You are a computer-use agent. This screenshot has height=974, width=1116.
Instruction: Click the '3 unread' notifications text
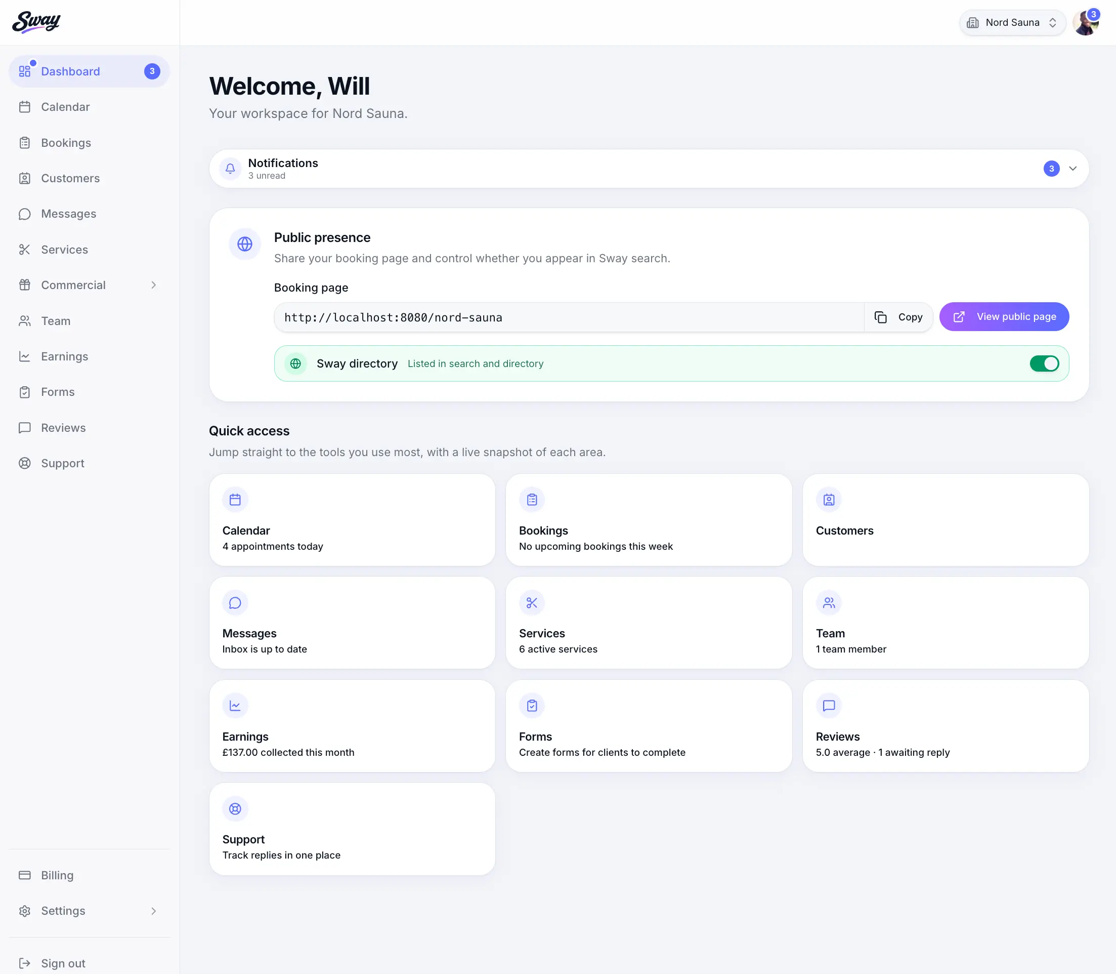tap(267, 176)
